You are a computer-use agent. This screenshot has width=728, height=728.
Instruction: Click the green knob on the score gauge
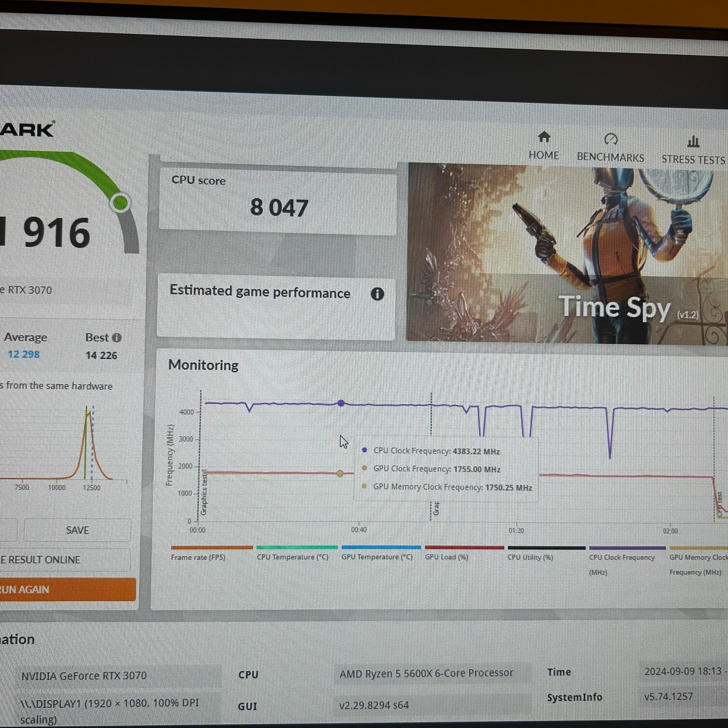tap(121, 202)
